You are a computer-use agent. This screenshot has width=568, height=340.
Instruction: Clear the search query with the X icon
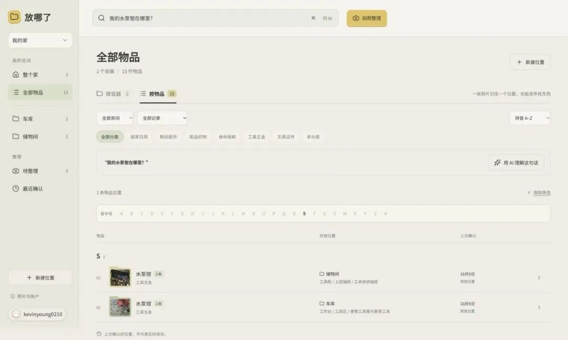[313, 18]
